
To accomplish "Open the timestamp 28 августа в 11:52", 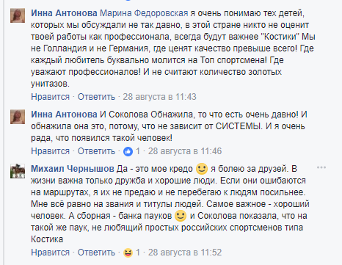I will click(x=185, y=253).
